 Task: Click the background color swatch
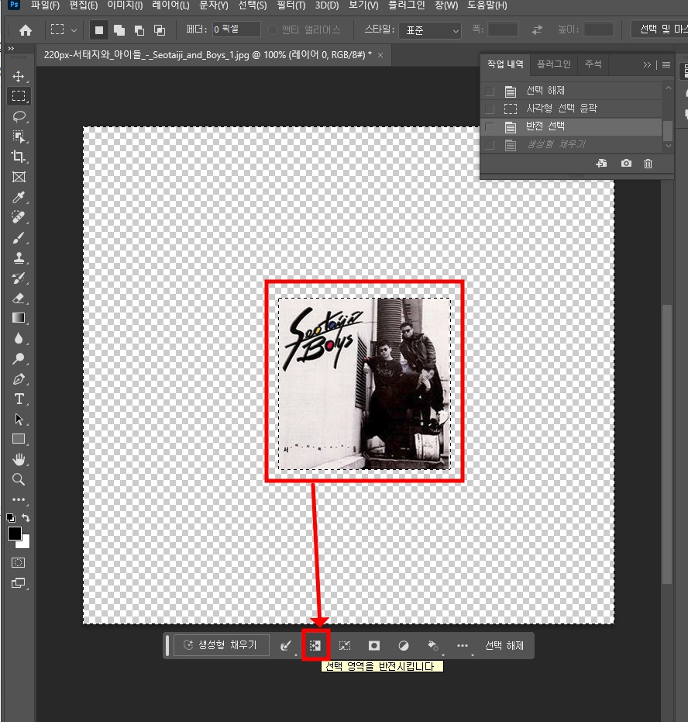(x=25, y=544)
